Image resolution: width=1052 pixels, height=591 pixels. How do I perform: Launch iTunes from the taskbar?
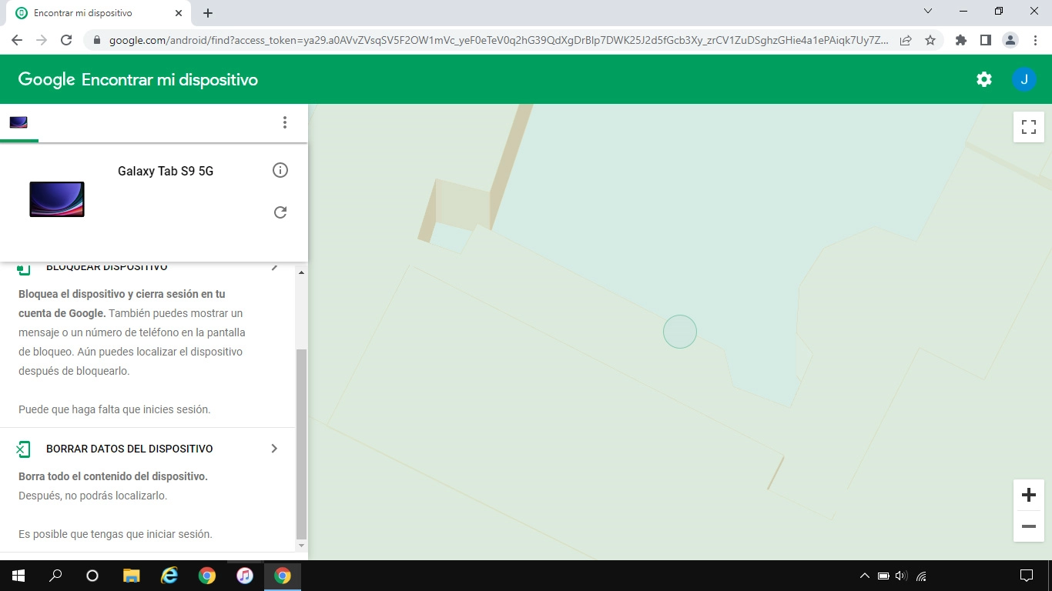tap(245, 575)
